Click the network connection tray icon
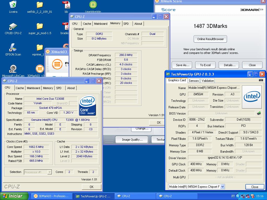Viewport: 267px width, 200px height. point(248,196)
